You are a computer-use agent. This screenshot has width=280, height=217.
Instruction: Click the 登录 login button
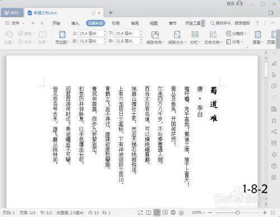pos(235,3)
